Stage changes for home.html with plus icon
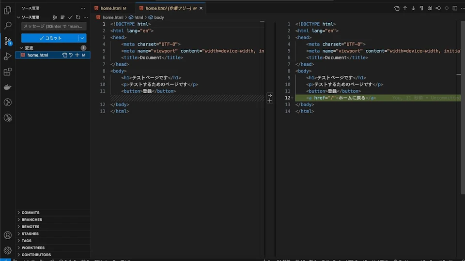 click(77, 55)
